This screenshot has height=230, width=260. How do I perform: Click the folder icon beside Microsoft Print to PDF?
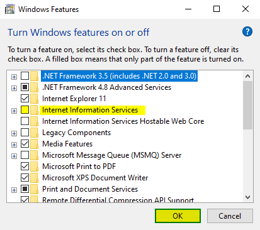pos(35,167)
